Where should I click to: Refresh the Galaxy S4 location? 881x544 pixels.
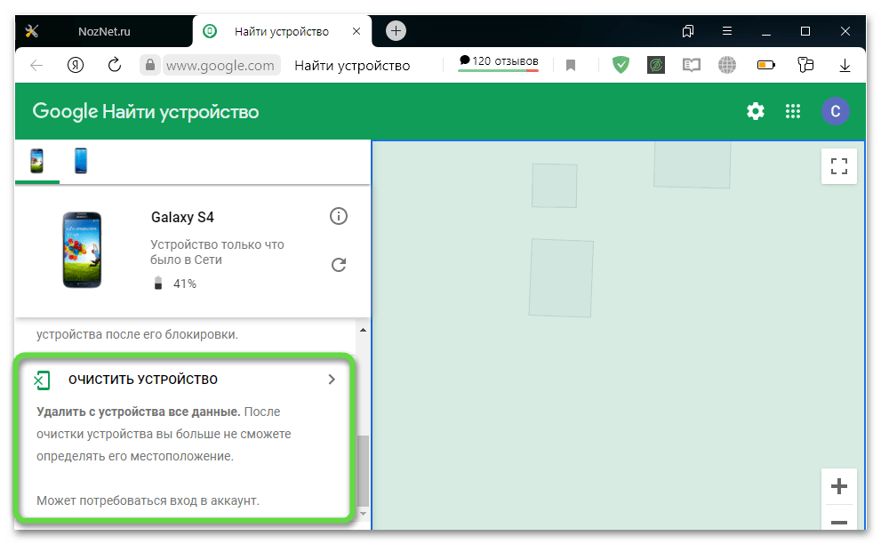click(338, 264)
